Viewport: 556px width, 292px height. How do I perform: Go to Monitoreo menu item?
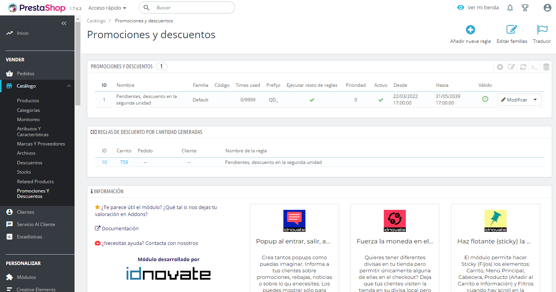[x=28, y=120]
